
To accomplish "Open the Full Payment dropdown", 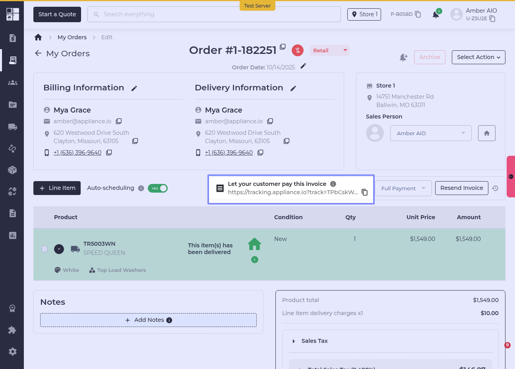I will click(x=403, y=188).
